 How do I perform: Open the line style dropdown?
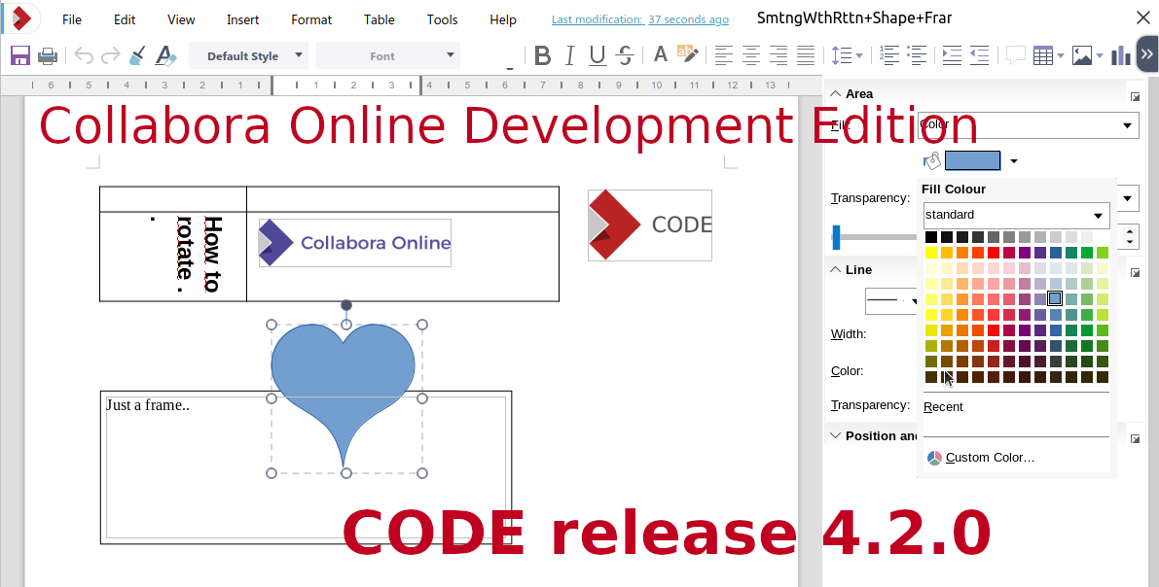(x=892, y=300)
